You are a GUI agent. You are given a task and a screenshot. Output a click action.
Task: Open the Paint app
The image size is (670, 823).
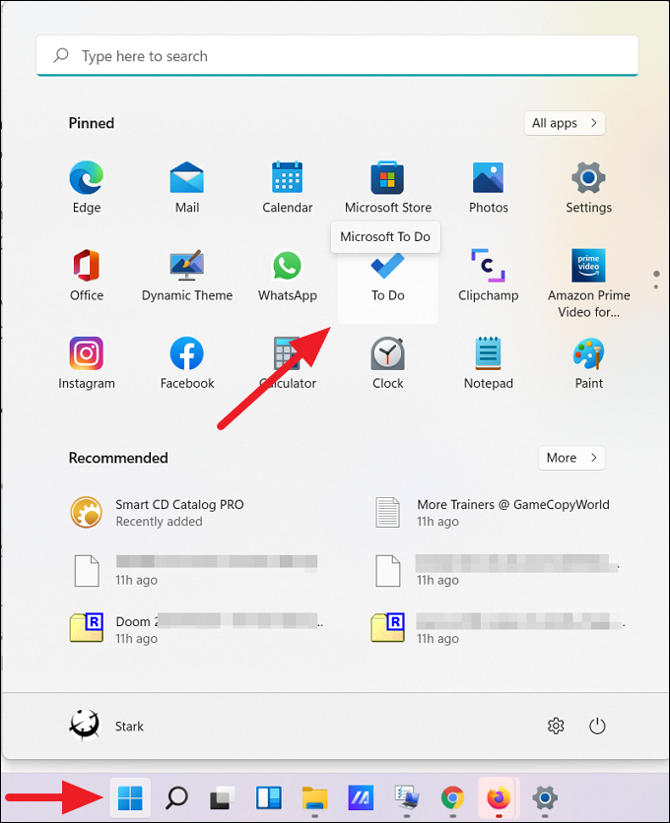588,363
